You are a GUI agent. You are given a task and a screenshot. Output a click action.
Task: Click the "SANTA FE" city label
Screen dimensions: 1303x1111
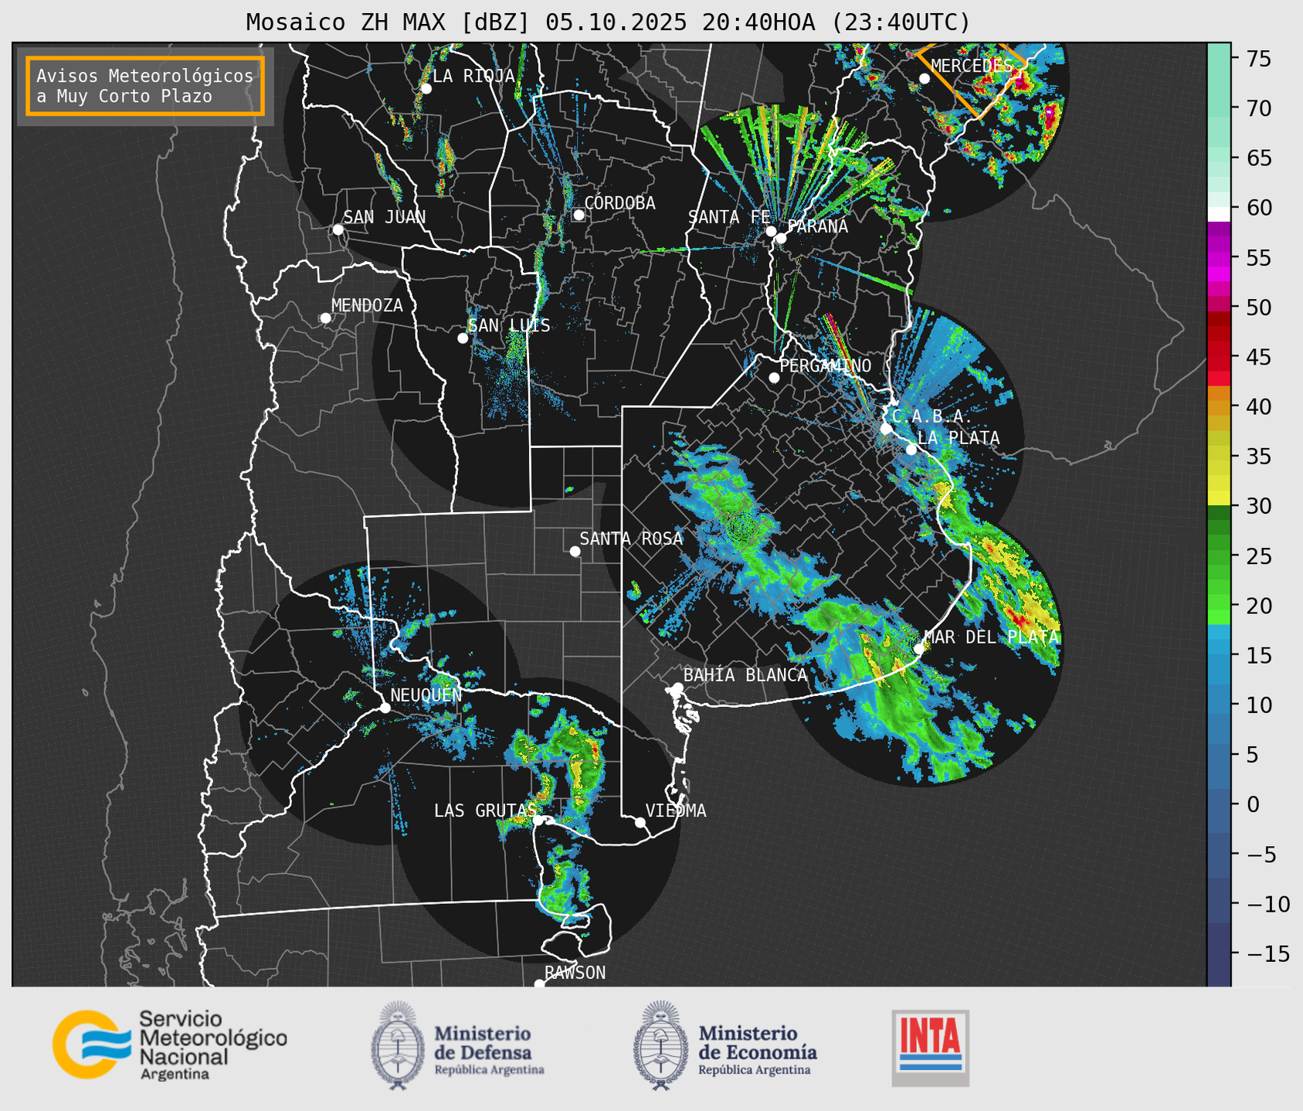pyautogui.click(x=729, y=217)
